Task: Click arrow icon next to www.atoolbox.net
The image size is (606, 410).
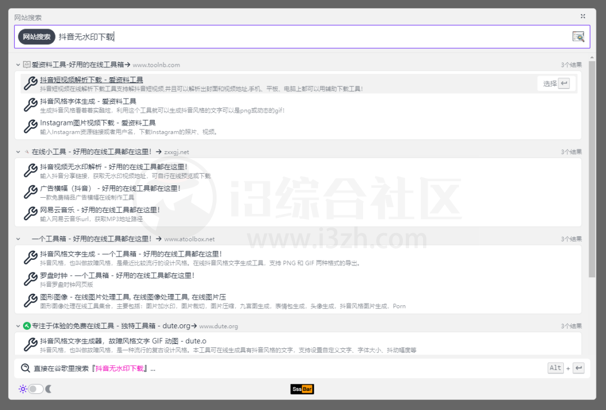Action: [x=159, y=239]
